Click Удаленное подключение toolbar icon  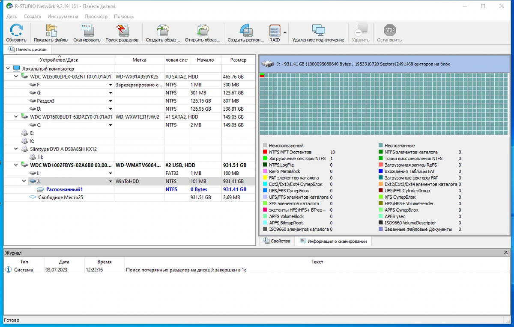[318, 30]
